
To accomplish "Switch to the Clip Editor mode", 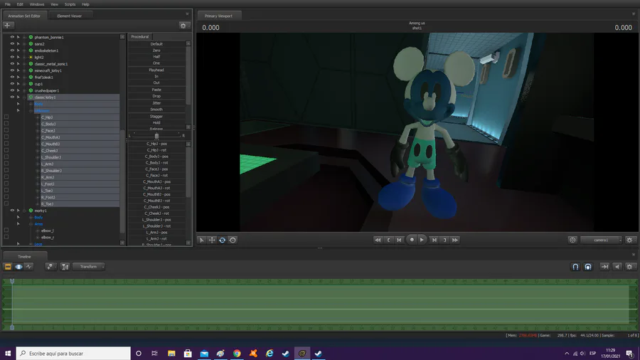I will (8, 267).
